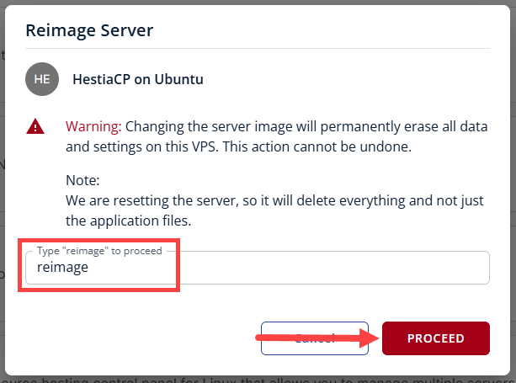Click the Cancel button in the dialog

coord(315,338)
